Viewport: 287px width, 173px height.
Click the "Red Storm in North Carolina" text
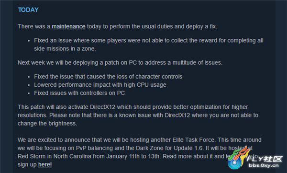click(x=55, y=156)
